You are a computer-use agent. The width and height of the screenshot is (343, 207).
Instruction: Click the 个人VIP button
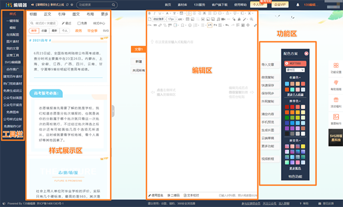[x=258, y=5]
